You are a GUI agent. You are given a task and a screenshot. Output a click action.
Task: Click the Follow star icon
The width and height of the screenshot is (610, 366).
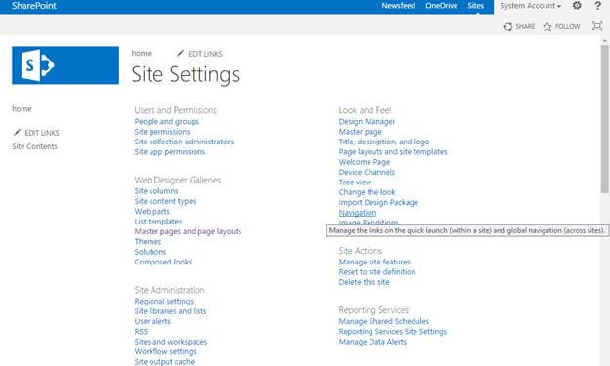pyautogui.click(x=547, y=26)
